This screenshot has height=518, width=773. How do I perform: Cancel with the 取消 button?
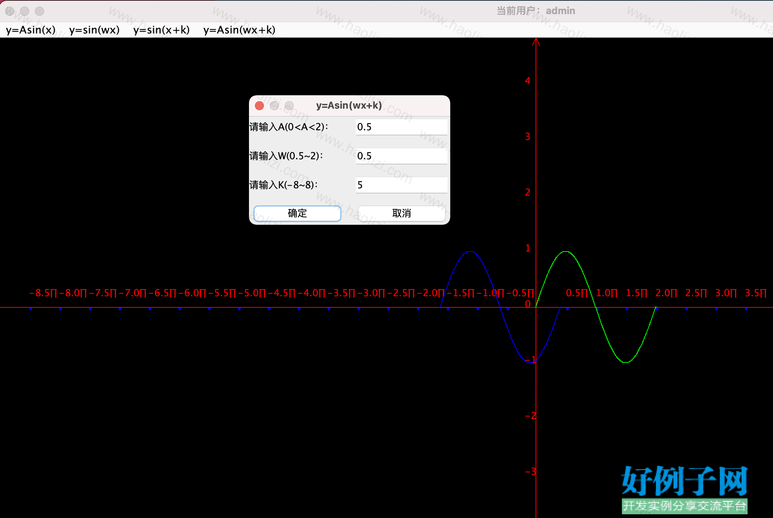(x=401, y=213)
